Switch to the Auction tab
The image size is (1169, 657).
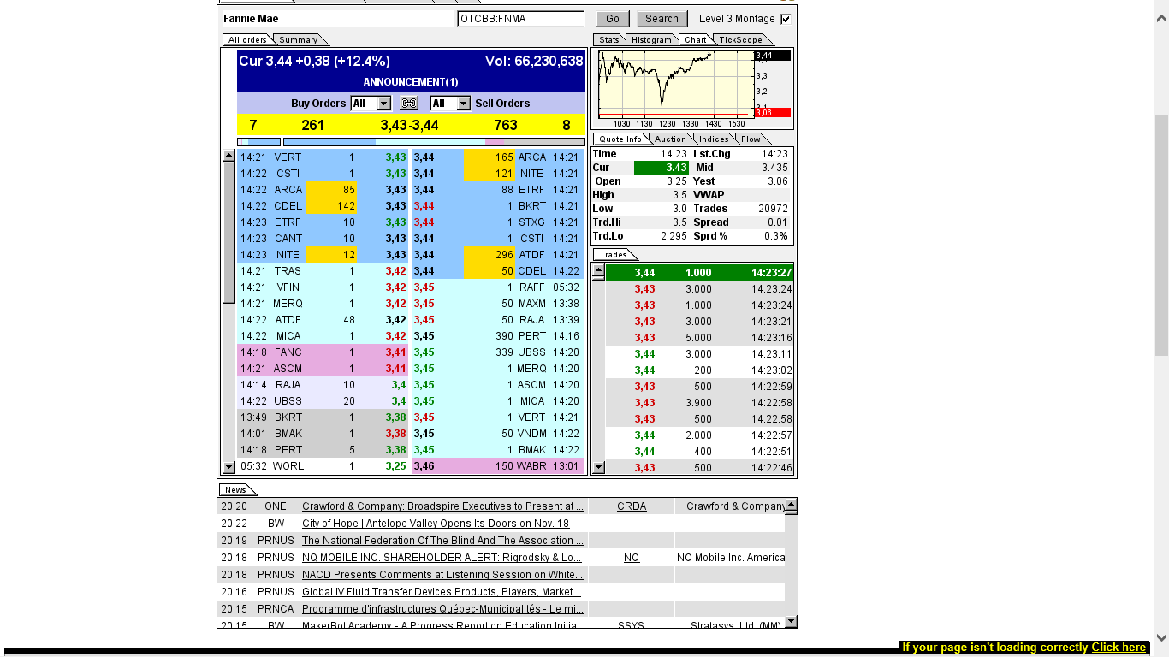670,139
